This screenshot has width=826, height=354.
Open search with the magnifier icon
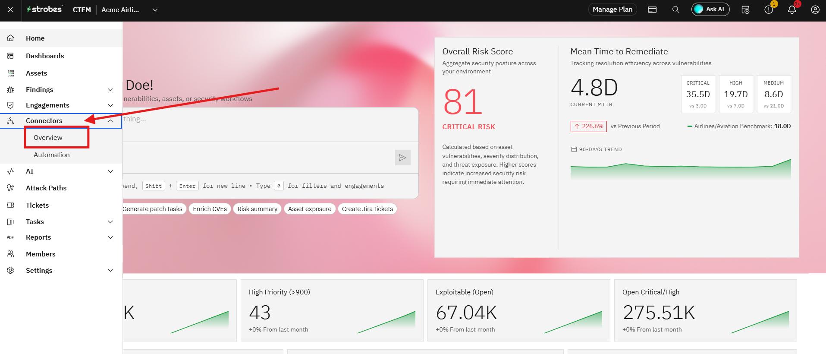(676, 9)
